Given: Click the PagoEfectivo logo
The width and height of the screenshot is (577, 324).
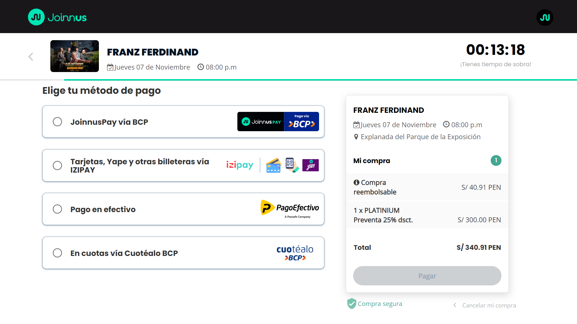Looking at the screenshot, I should point(290,209).
